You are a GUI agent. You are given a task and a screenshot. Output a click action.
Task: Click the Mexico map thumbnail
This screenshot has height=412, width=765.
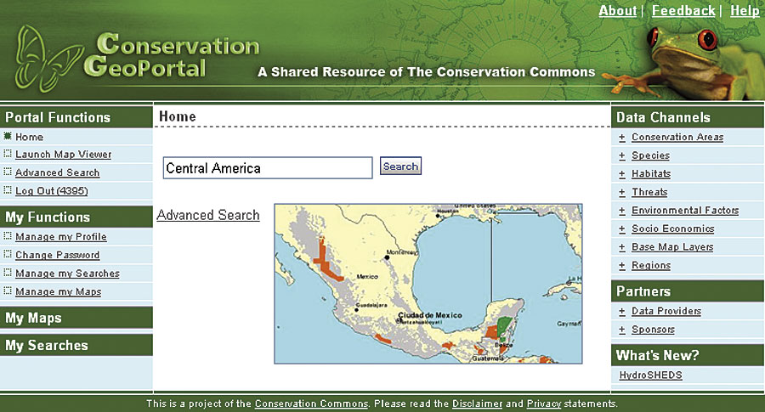tap(428, 284)
